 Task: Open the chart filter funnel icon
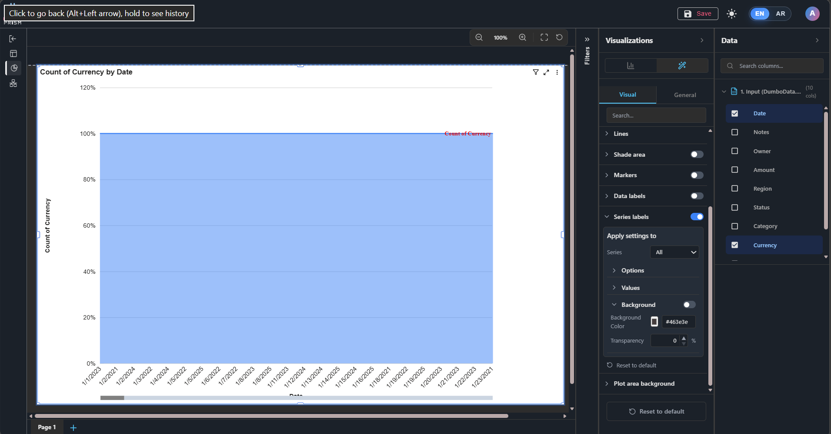point(536,72)
